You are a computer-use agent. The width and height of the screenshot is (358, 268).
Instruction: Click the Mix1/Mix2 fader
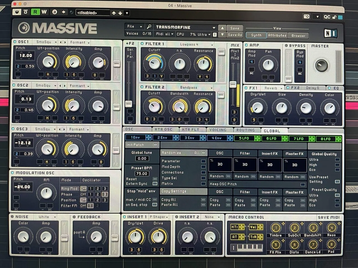(x=233, y=84)
